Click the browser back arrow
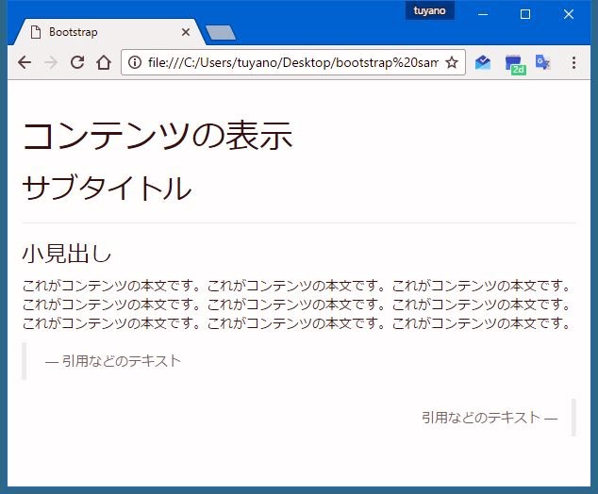This screenshot has height=494, width=598. pyautogui.click(x=25, y=62)
